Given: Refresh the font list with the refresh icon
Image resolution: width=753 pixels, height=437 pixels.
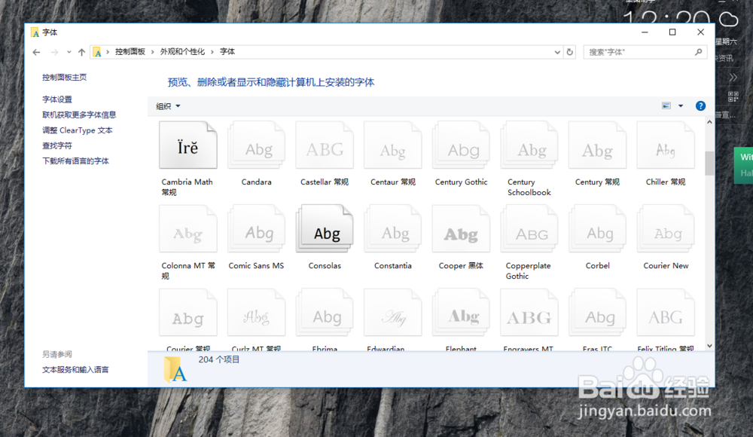Looking at the screenshot, I should click(570, 51).
